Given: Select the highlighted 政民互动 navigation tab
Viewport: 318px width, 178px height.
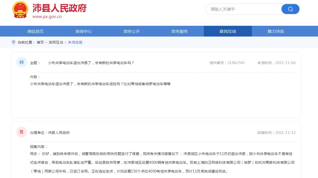Looking at the screenshot, I should (228, 31).
